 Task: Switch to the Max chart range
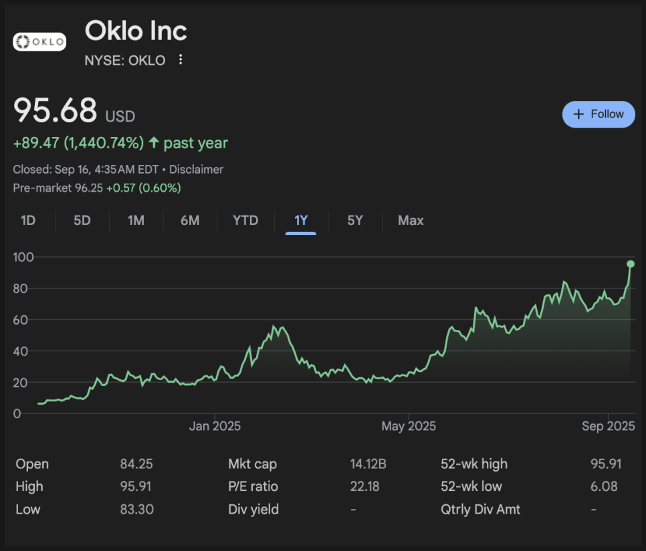(x=411, y=220)
